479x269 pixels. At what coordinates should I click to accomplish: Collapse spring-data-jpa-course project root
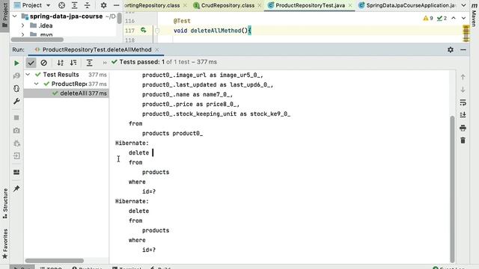pos(15,16)
